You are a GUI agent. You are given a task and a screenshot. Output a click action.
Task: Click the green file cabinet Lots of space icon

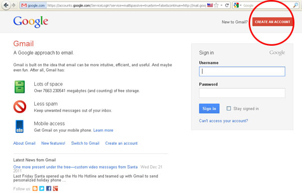point(20,87)
